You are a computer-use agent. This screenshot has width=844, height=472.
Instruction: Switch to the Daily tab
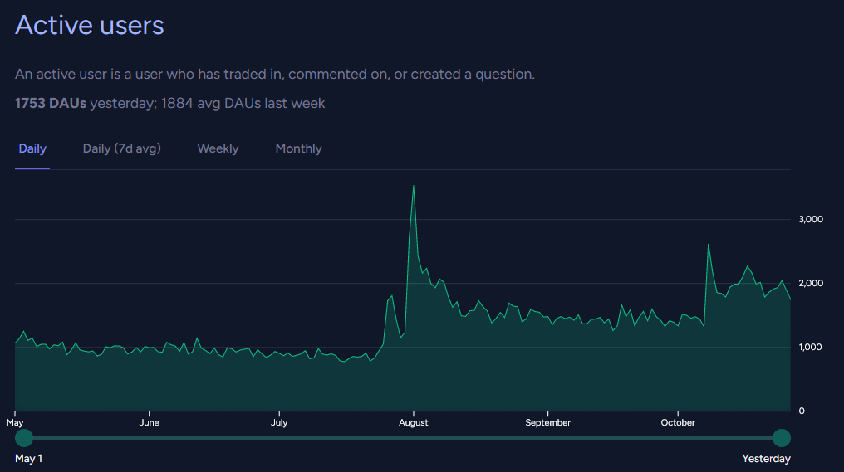pyautogui.click(x=32, y=149)
